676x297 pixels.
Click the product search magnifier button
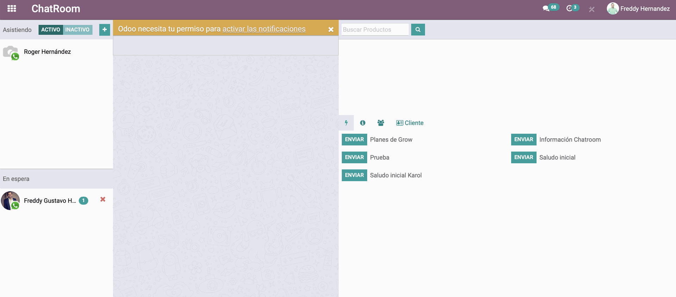coord(418,30)
